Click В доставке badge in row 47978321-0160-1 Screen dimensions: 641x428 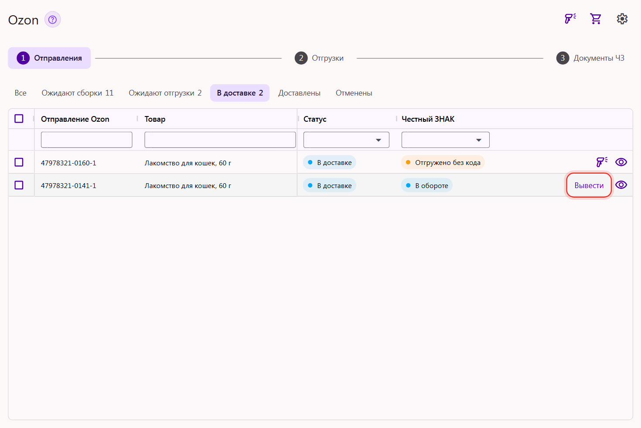(x=330, y=162)
